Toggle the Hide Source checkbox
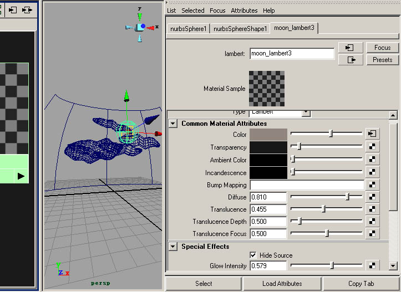This screenshot has width=401, height=292. click(x=253, y=255)
